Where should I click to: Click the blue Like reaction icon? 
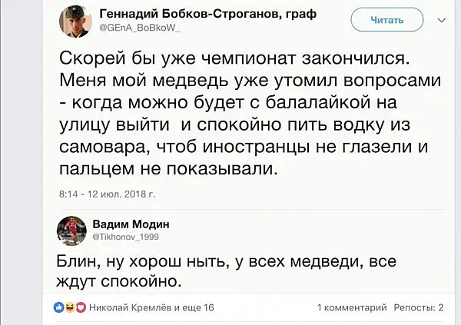(x=59, y=308)
